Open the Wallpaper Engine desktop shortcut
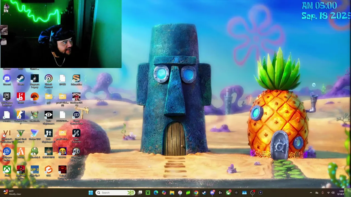Screen dimensions: 351x197 click(x=7, y=155)
